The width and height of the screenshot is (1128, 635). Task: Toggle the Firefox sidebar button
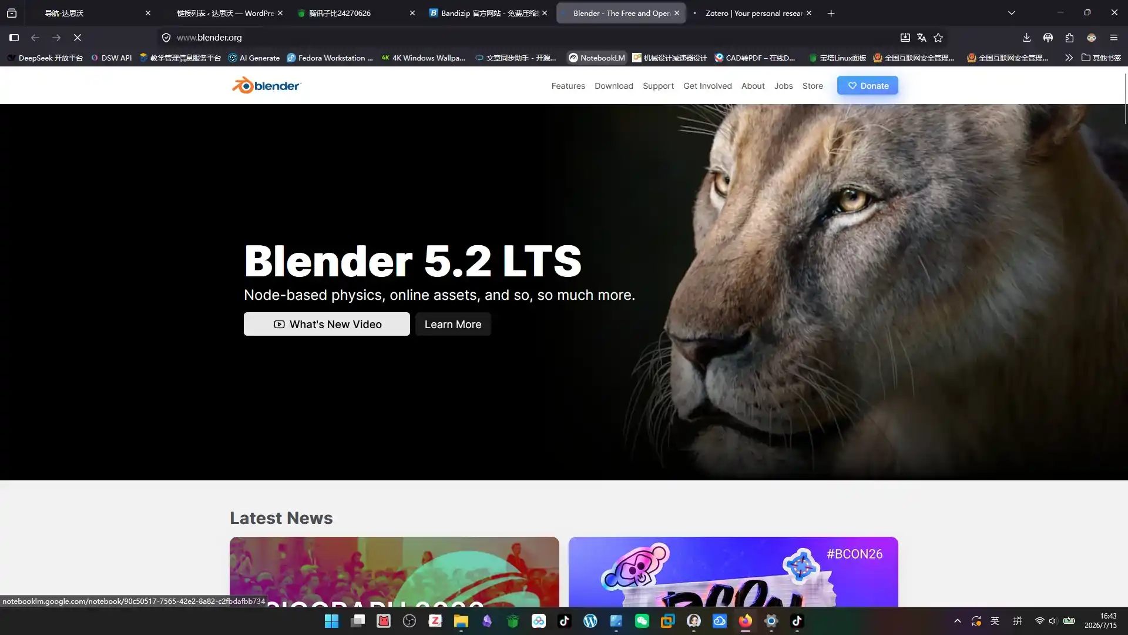tap(14, 38)
